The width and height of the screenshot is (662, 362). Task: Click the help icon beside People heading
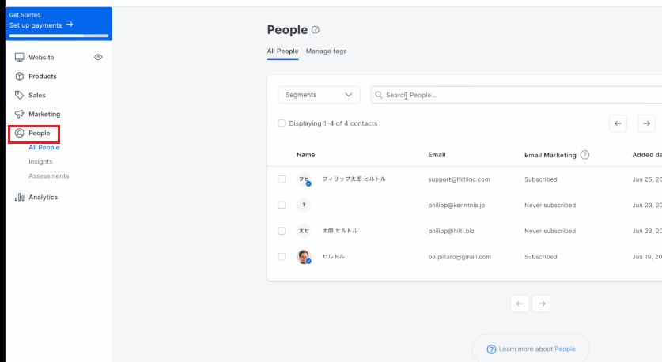click(x=316, y=30)
